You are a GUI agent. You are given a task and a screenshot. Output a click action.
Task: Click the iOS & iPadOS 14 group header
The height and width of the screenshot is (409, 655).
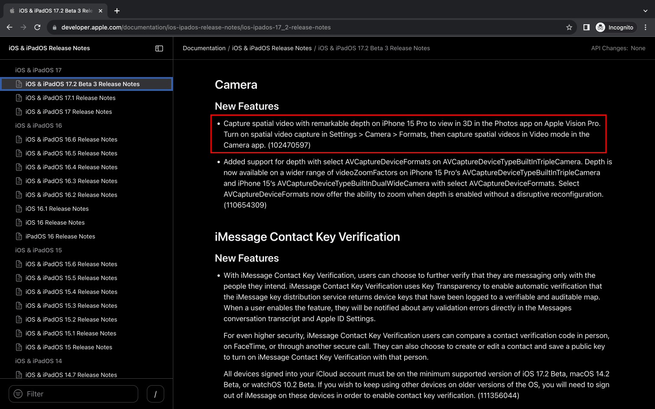pyautogui.click(x=39, y=361)
